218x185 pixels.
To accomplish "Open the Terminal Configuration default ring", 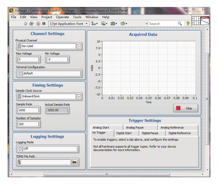I will pyautogui.click(x=52, y=73).
